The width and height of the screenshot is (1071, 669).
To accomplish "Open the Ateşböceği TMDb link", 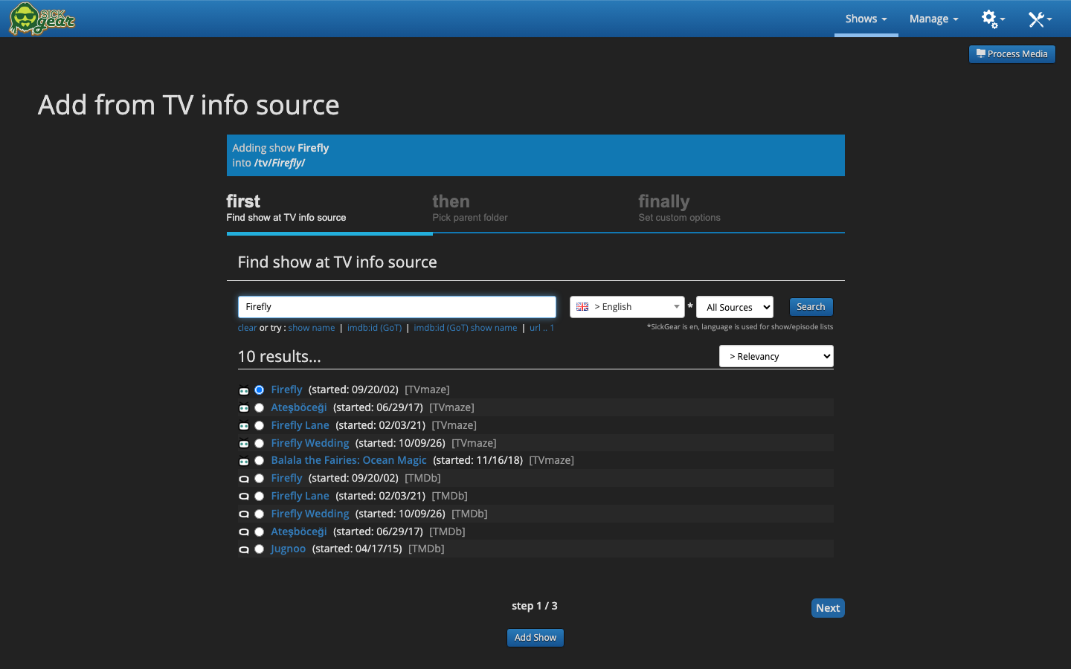I will point(299,531).
